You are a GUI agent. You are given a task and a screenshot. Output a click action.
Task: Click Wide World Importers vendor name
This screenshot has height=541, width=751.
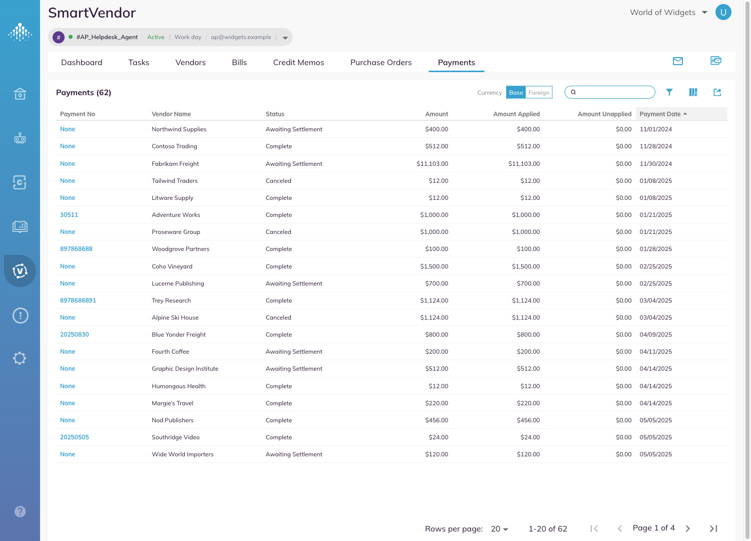pos(183,454)
